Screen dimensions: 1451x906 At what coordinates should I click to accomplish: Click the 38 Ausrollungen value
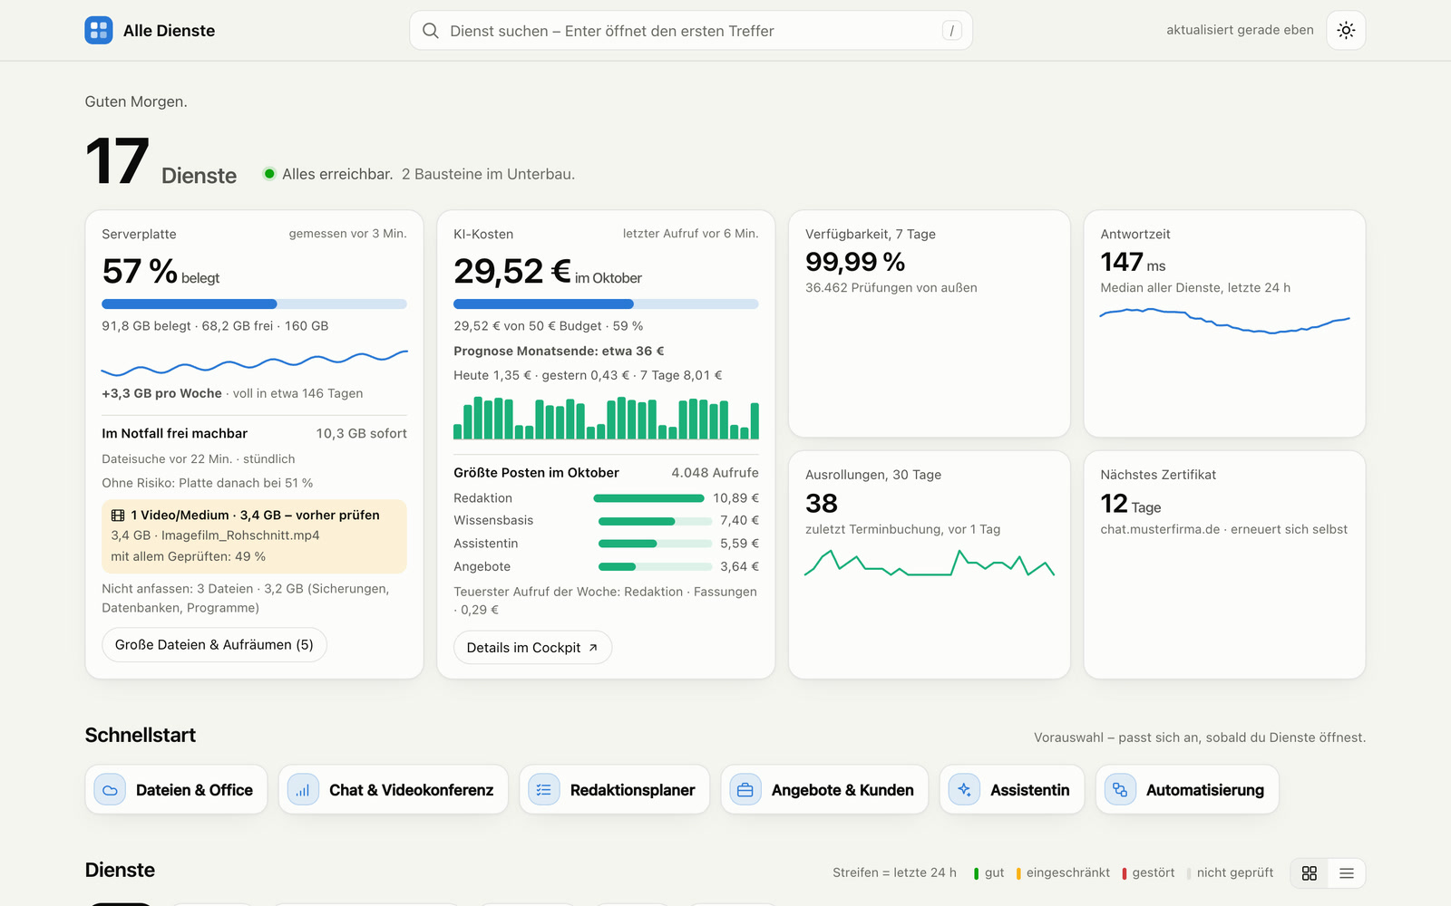822,504
